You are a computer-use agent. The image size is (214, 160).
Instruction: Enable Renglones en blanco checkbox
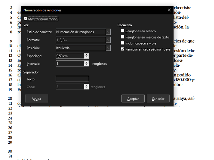point(123,31)
